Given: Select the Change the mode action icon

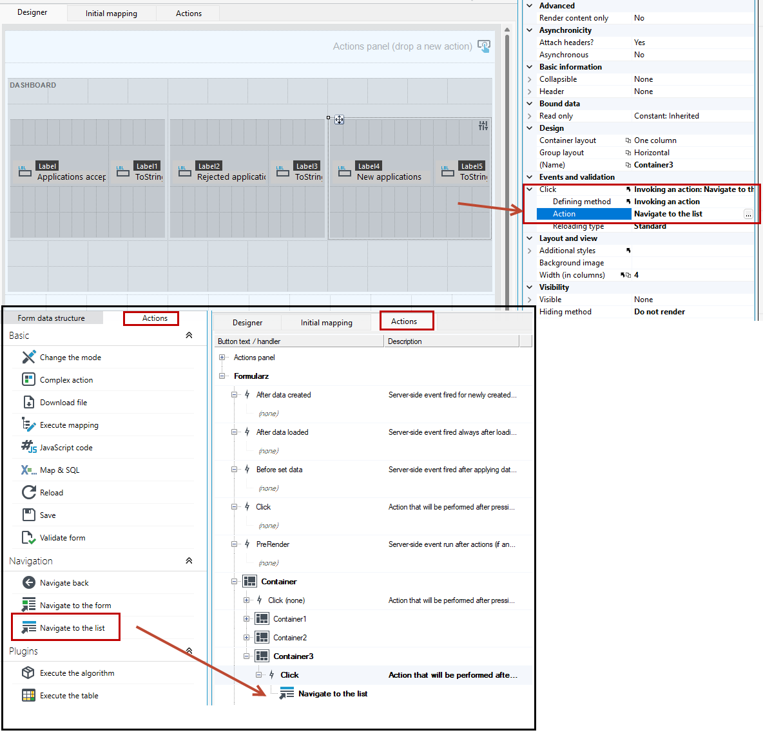Looking at the screenshot, I should coord(29,357).
